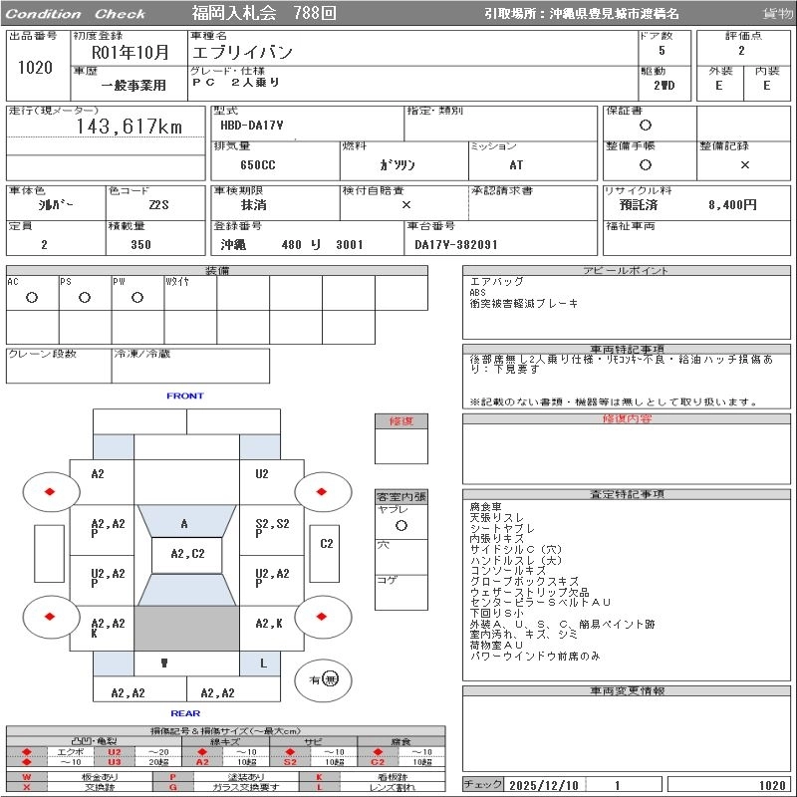797x797 pixels.
Task: Click red diamond in wheel beside front A2 fender
Action: point(50,491)
